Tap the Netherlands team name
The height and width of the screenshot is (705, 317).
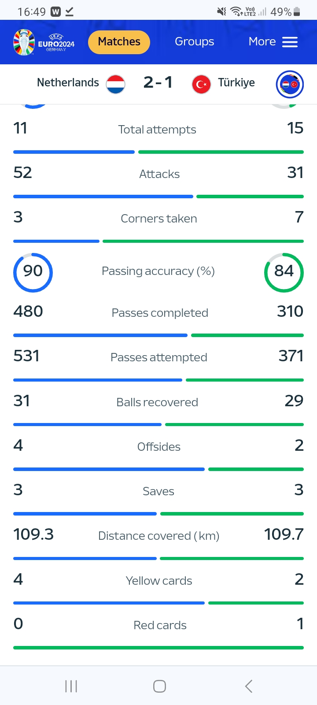point(68,82)
